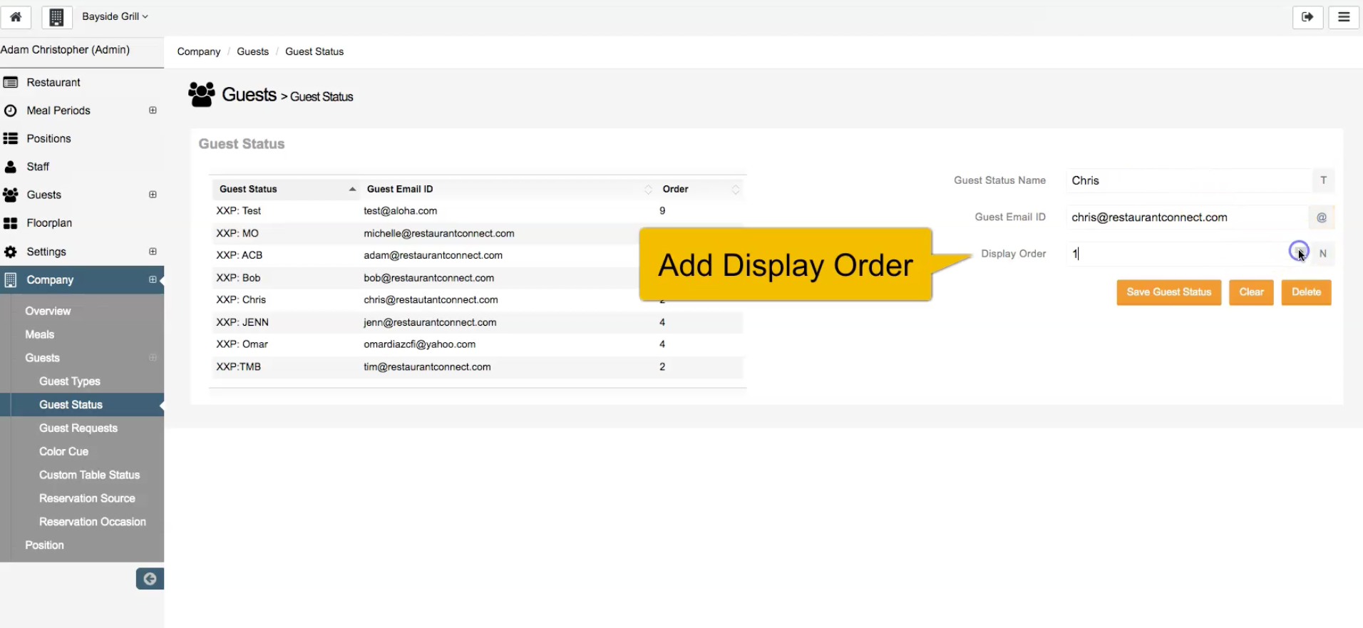Open the Bayside Grill dropdown
This screenshot has height=628, width=1363.
coord(115,16)
